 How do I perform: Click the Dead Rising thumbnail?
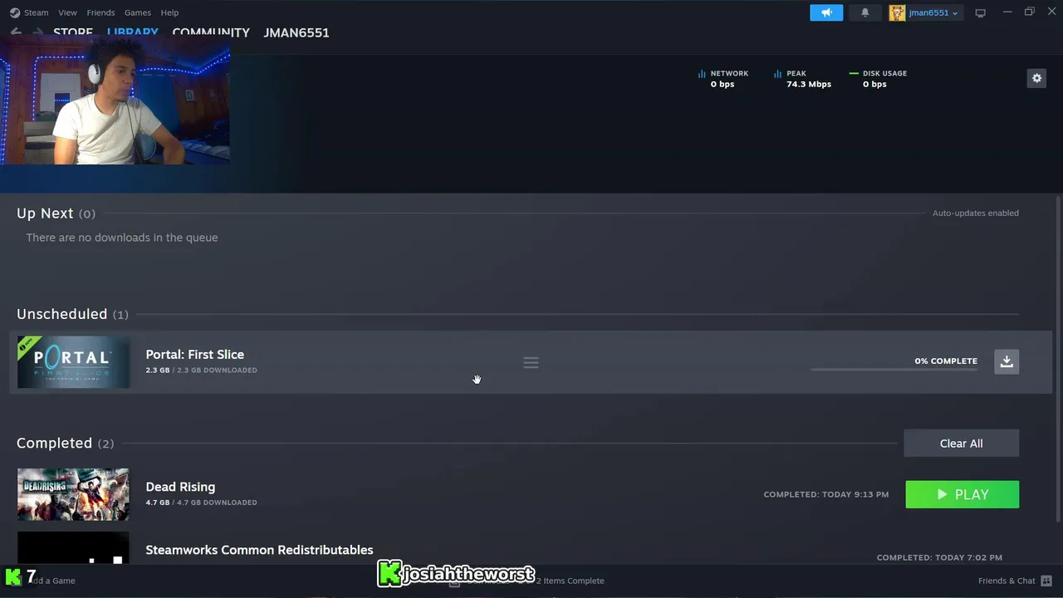[x=73, y=494]
